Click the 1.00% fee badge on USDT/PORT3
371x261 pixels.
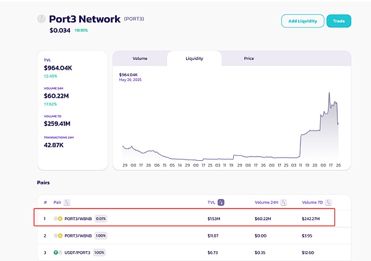(99, 252)
